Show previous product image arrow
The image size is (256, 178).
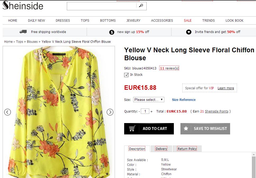[x=7, y=112]
